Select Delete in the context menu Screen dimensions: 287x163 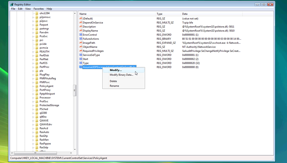113,81
